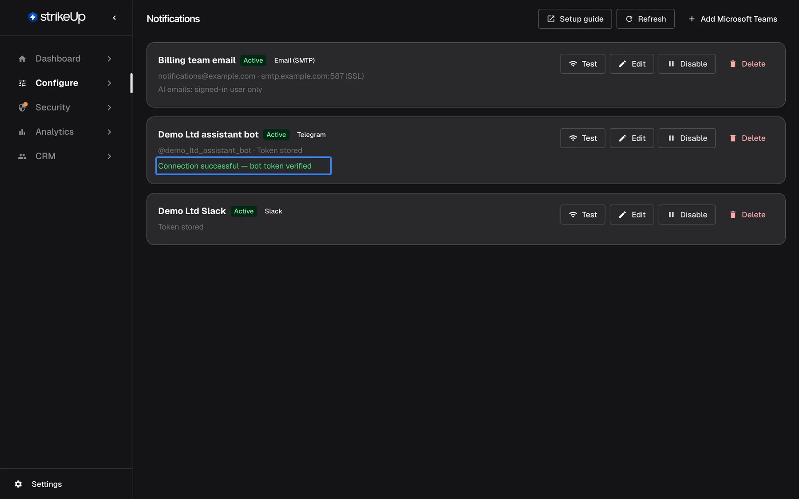The height and width of the screenshot is (499, 799).
Task: Open the Setup guide
Action: pos(575,19)
